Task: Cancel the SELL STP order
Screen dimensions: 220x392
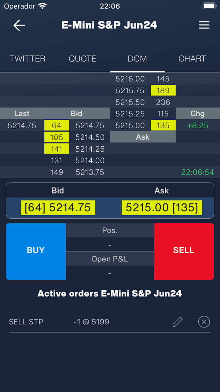Action: point(204,322)
